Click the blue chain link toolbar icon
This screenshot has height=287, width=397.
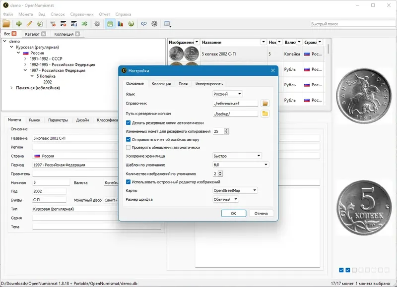(x=144, y=24)
